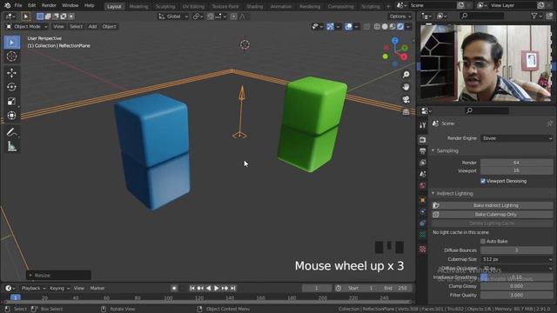Viewport: 557px width, 313px height.
Task: Switch perspective/orthographic grid icon
Action: pos(406,112)
